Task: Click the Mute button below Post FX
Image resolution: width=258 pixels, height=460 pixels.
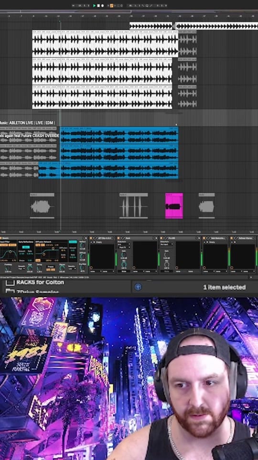Action: (124, 271)
